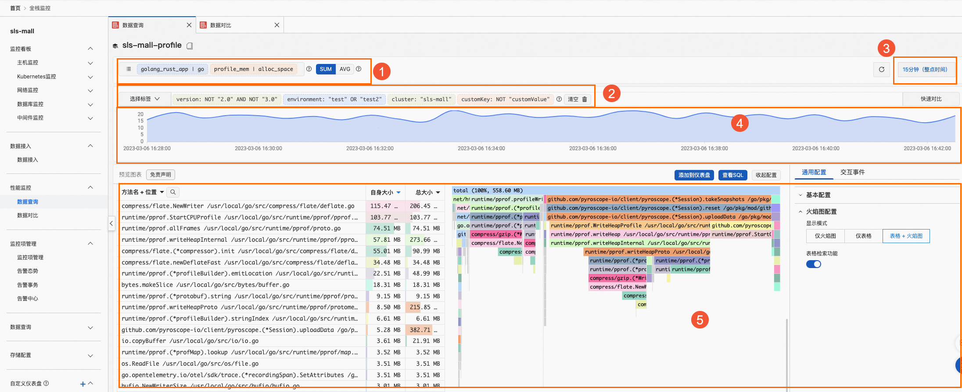Click the plus icon beside 自定义仪表盘
The width and height of the screenshot is (962, 392).
click(x=83, y=384)
